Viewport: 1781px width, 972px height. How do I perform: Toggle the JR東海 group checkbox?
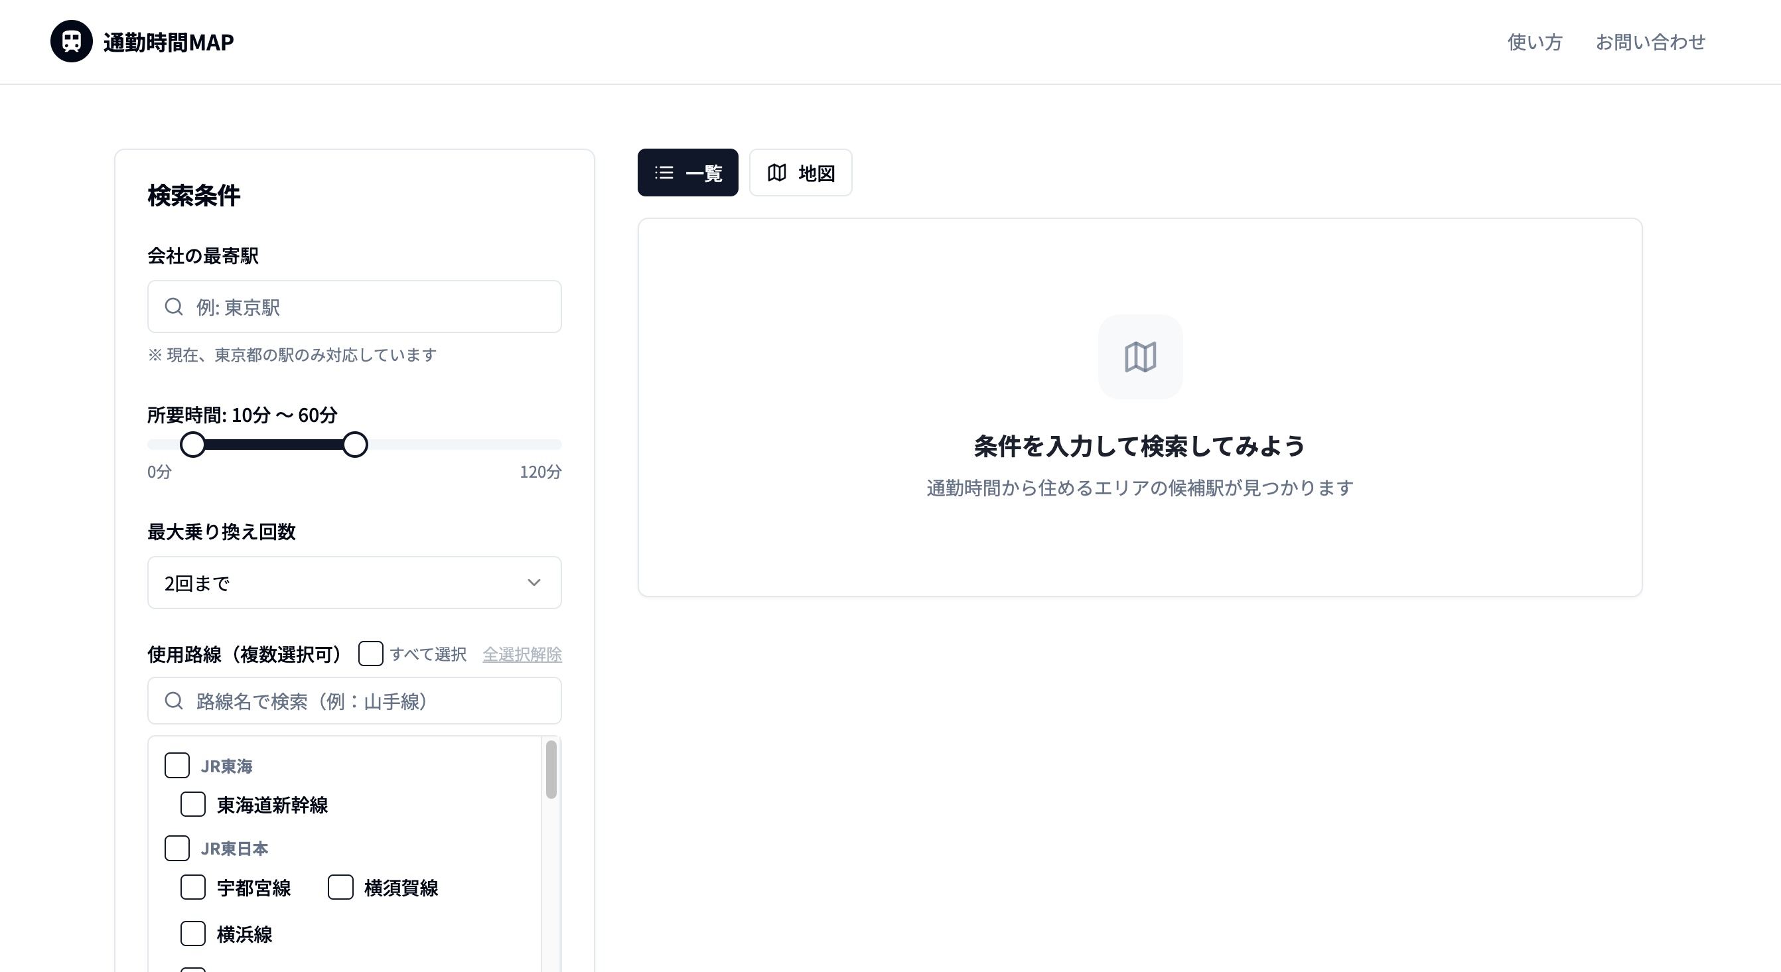[177, 765]
